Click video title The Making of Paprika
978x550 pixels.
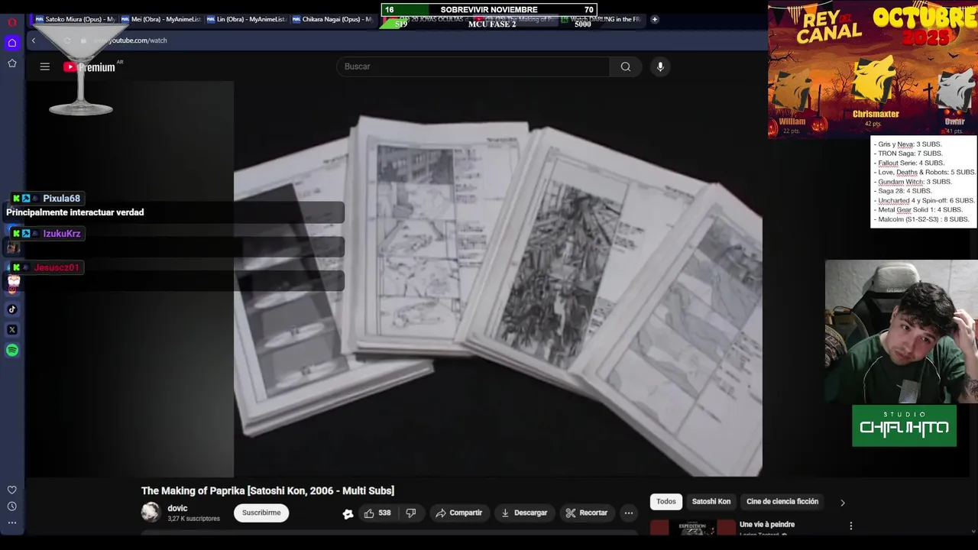[x=267, y=490]
